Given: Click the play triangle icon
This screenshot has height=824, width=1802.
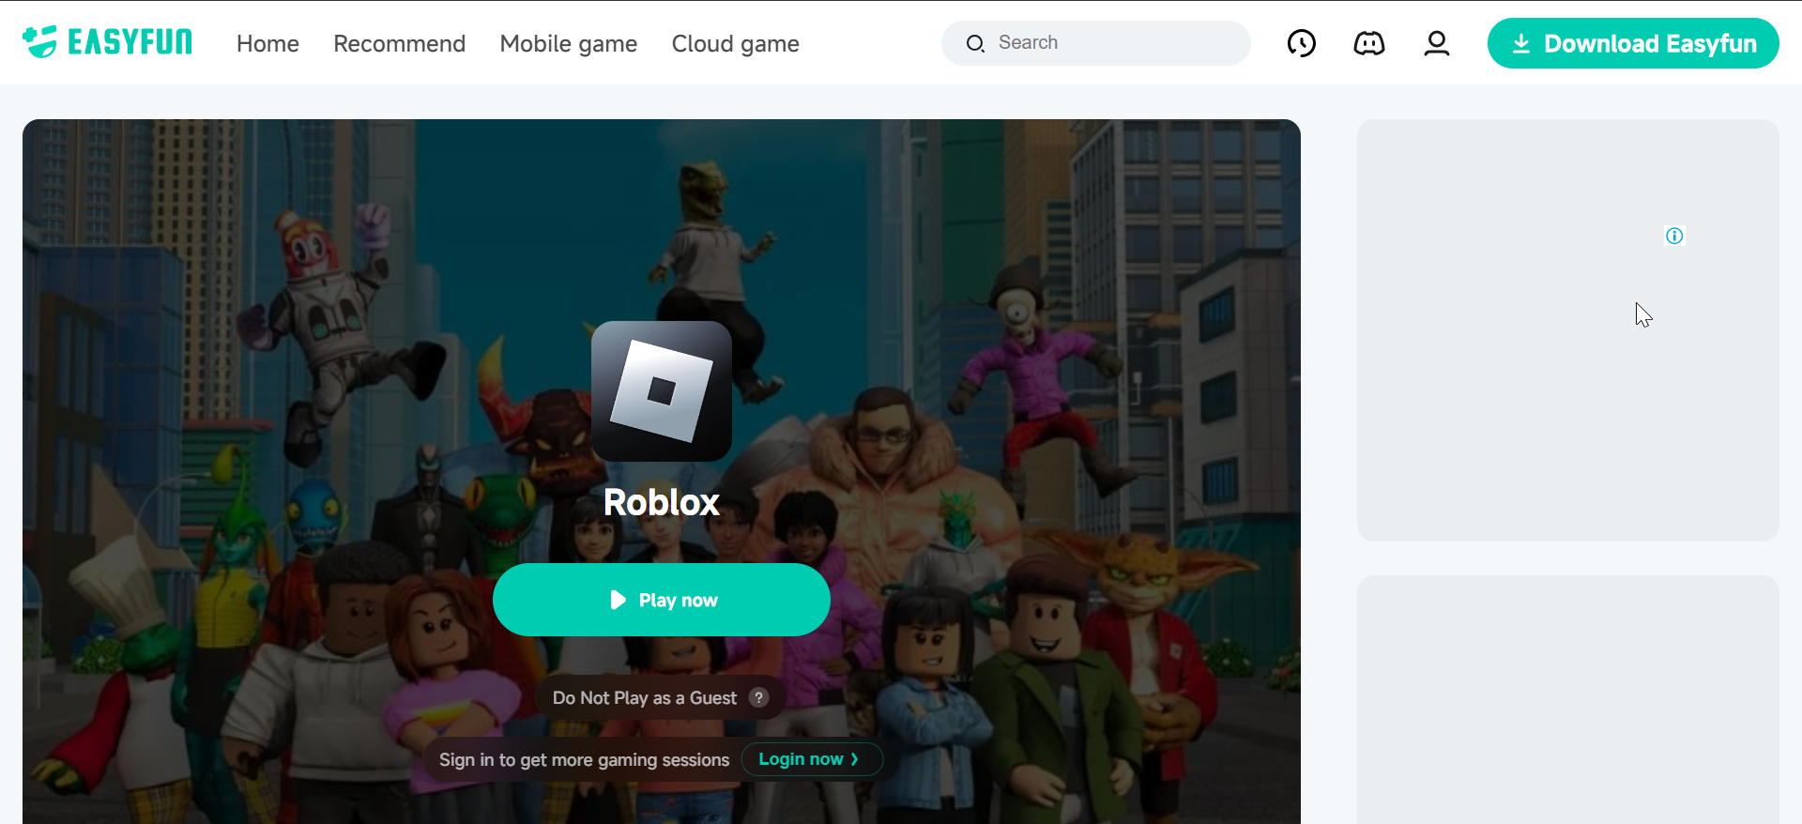Looking at the screenshot, I should pyautogui.click(x=618, y=600).
